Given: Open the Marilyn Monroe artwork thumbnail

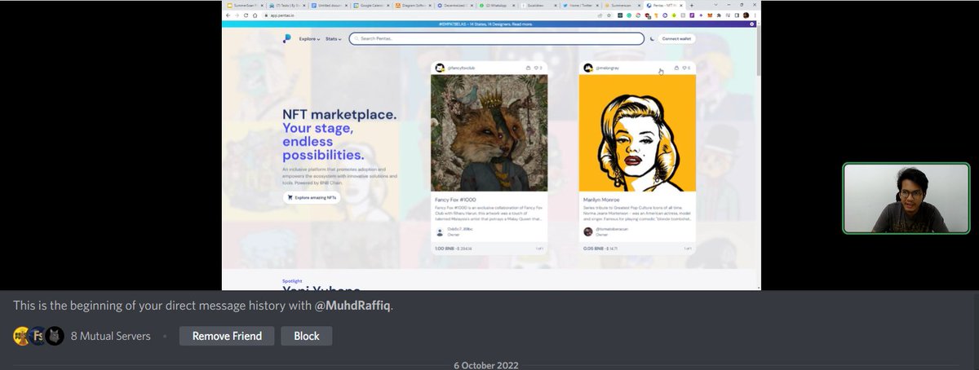Looking at the screenshot, I should 637,134.
